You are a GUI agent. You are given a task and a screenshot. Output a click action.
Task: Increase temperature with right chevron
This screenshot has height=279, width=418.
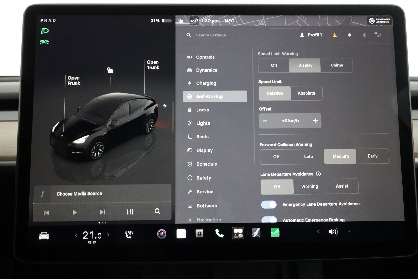[x=108, y=235]
